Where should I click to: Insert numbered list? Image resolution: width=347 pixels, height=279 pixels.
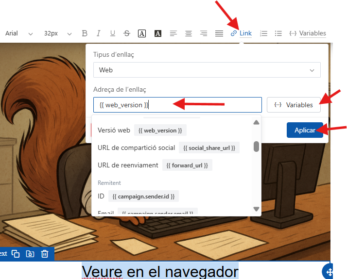point(263,33)
